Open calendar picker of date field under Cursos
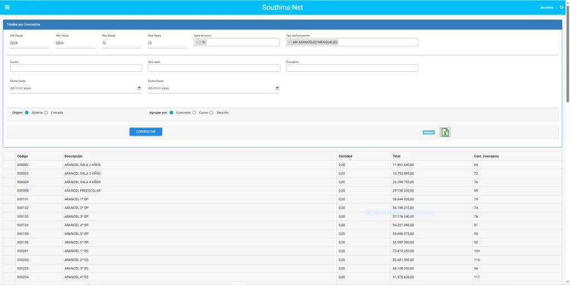 click(x=139, y=89)
